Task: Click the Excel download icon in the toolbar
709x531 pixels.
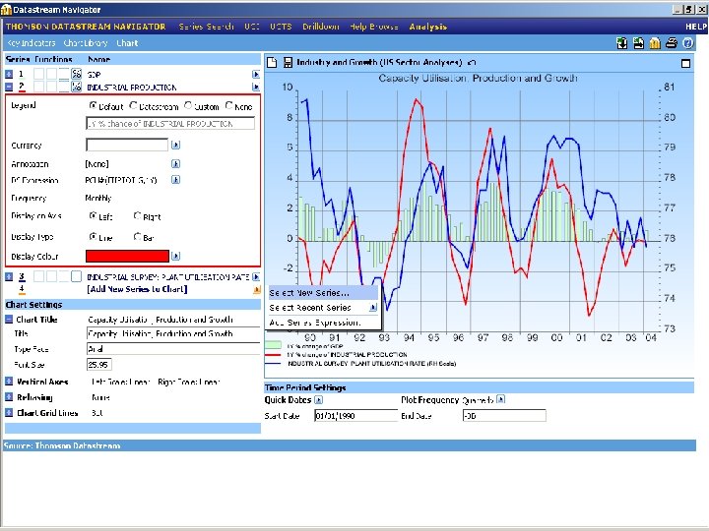Action: (x=622, y=43)
